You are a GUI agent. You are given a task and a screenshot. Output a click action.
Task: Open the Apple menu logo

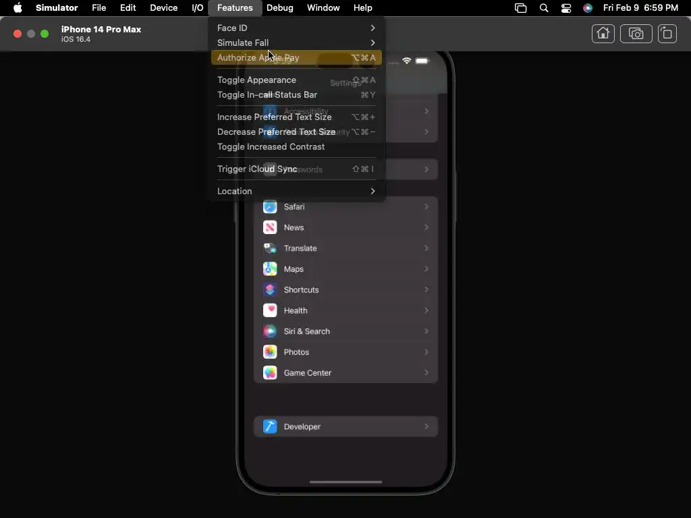pos(18,8)
